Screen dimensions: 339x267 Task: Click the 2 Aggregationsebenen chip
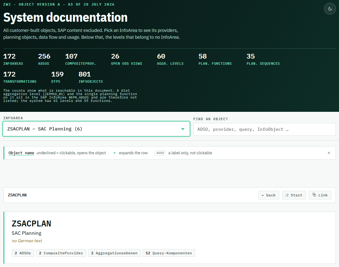[x=114, y=253]
